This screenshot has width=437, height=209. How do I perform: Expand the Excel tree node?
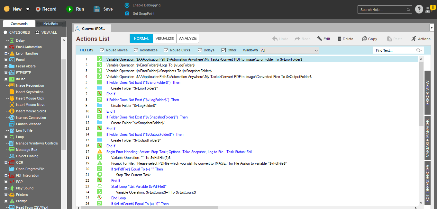pyautogui.click(x=6, y=60)
